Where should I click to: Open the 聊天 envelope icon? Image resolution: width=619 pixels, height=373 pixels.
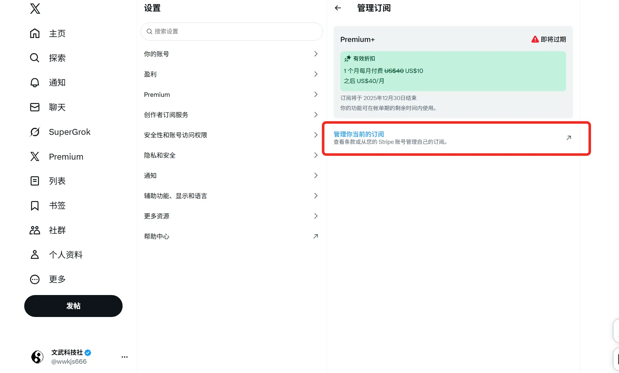pyautogui.click(x=35, y=107)
